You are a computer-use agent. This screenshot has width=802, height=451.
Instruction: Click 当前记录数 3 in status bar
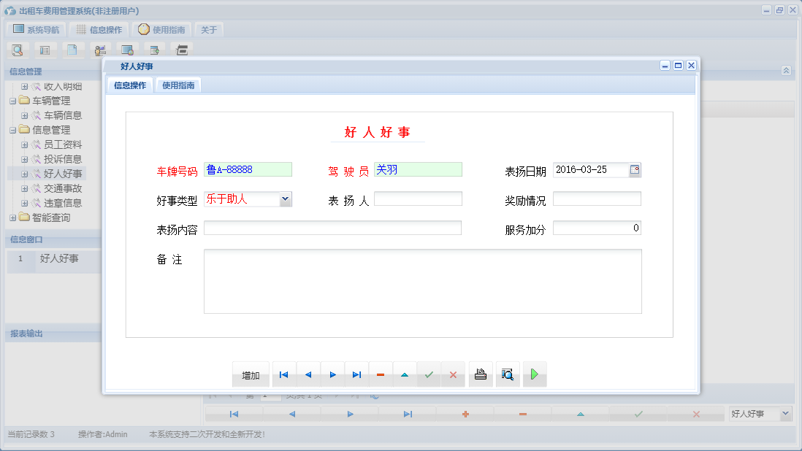pyautogui.click(x=31, y=434)
